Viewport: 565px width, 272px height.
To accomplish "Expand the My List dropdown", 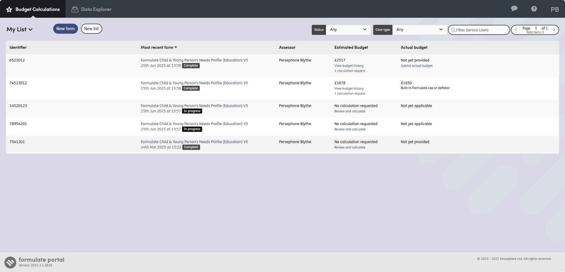I will click(x=20, y=29).
